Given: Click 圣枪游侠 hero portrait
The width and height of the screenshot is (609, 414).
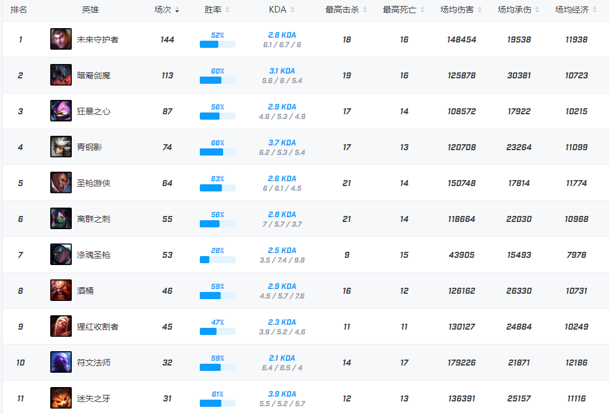Looking at the screenshot, I should [61, 182].
